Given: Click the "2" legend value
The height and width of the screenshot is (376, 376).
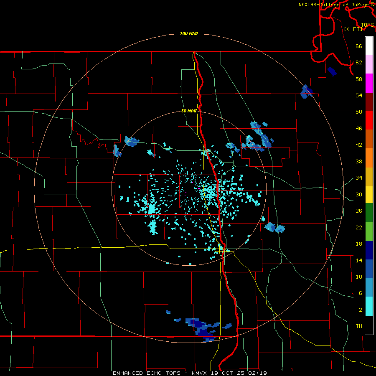Looking at the screenshot, I should pos(361,310).
